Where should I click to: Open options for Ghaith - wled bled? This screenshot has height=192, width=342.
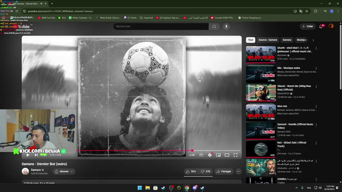point(316,49)
